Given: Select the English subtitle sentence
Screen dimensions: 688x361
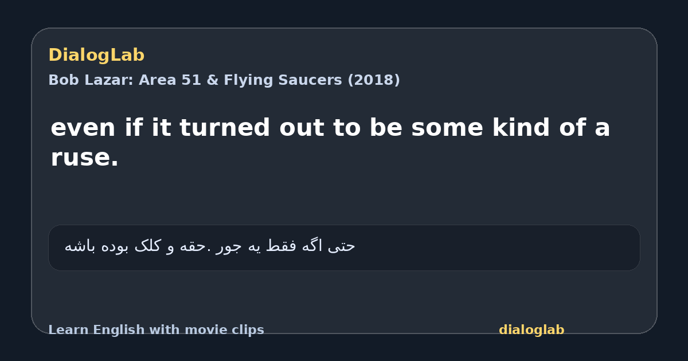Looking at the screenshot, I should [330, 143].
